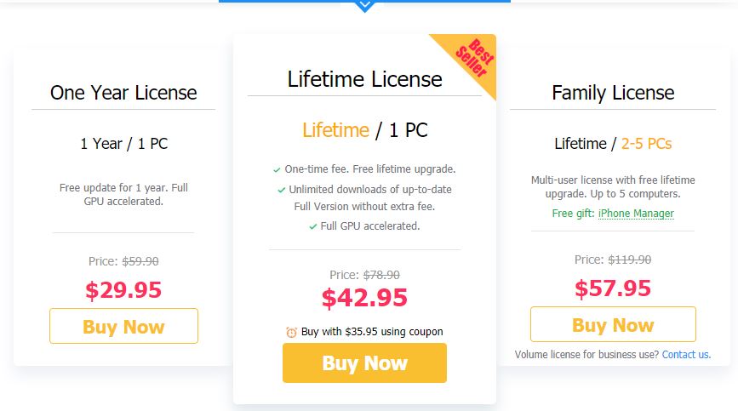
Task: Buy the Family License now
Action: 613,324
